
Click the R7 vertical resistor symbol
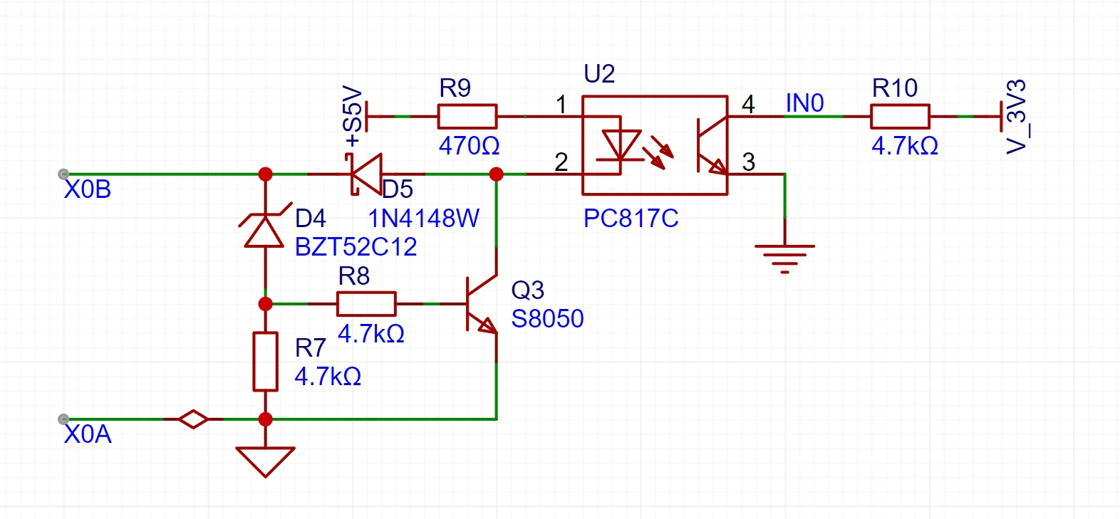265,361
